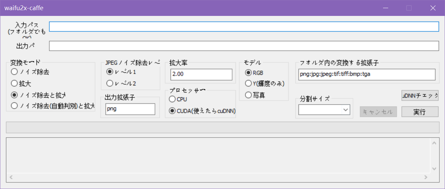
Task: Focus the 出力パス input field
Action: point(244,46)
